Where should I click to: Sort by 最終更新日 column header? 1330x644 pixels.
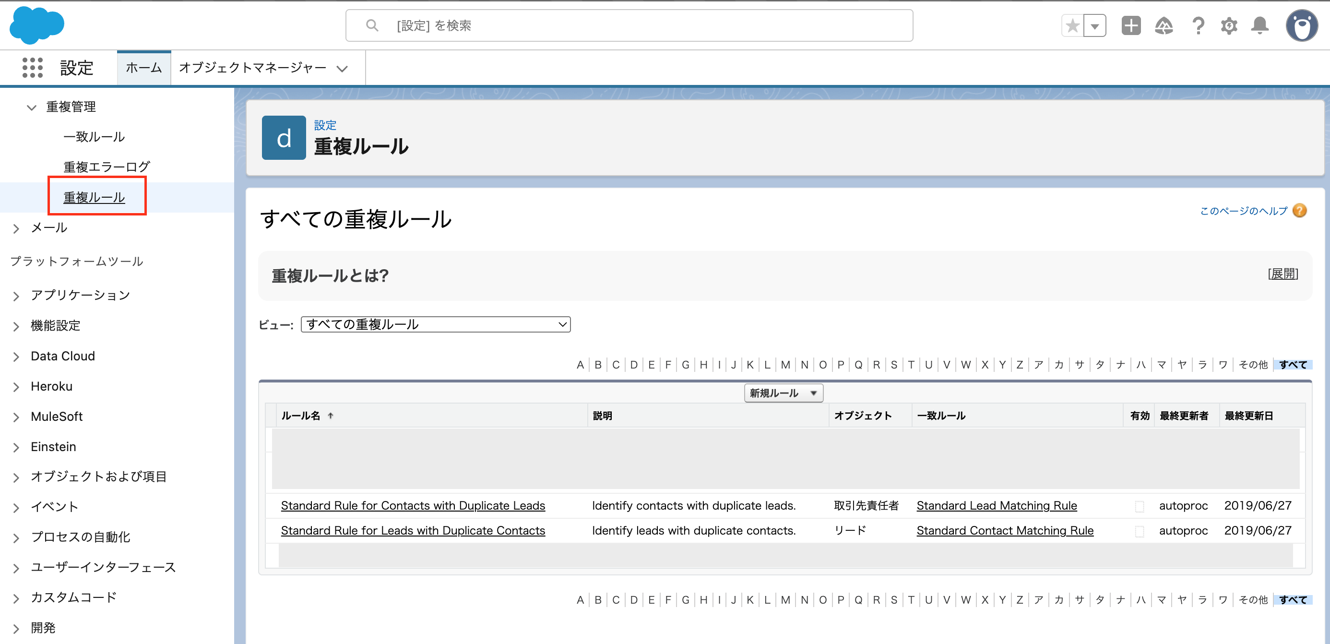[x=1248, y=416]
